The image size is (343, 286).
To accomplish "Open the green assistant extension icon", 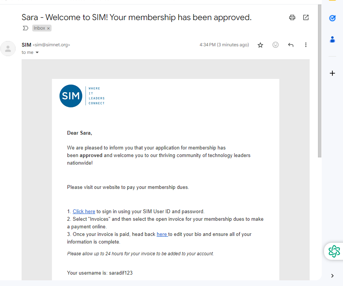I will click(334, 251).
